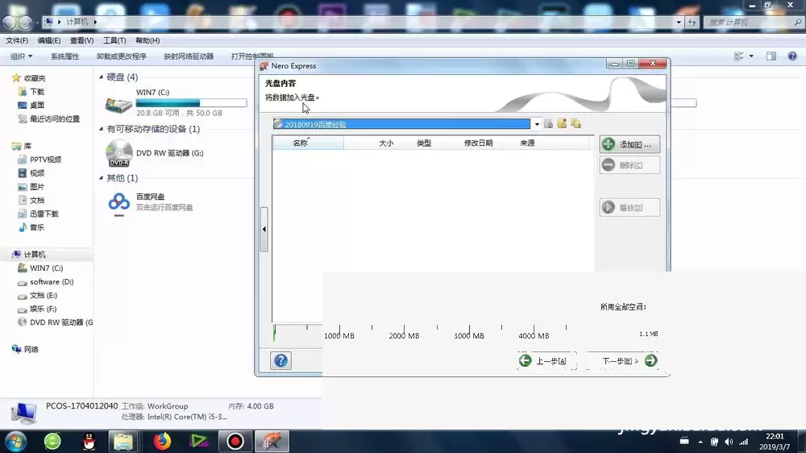
Task: Open the disc name dropdown arrow
Action: [x=537, y=124]
